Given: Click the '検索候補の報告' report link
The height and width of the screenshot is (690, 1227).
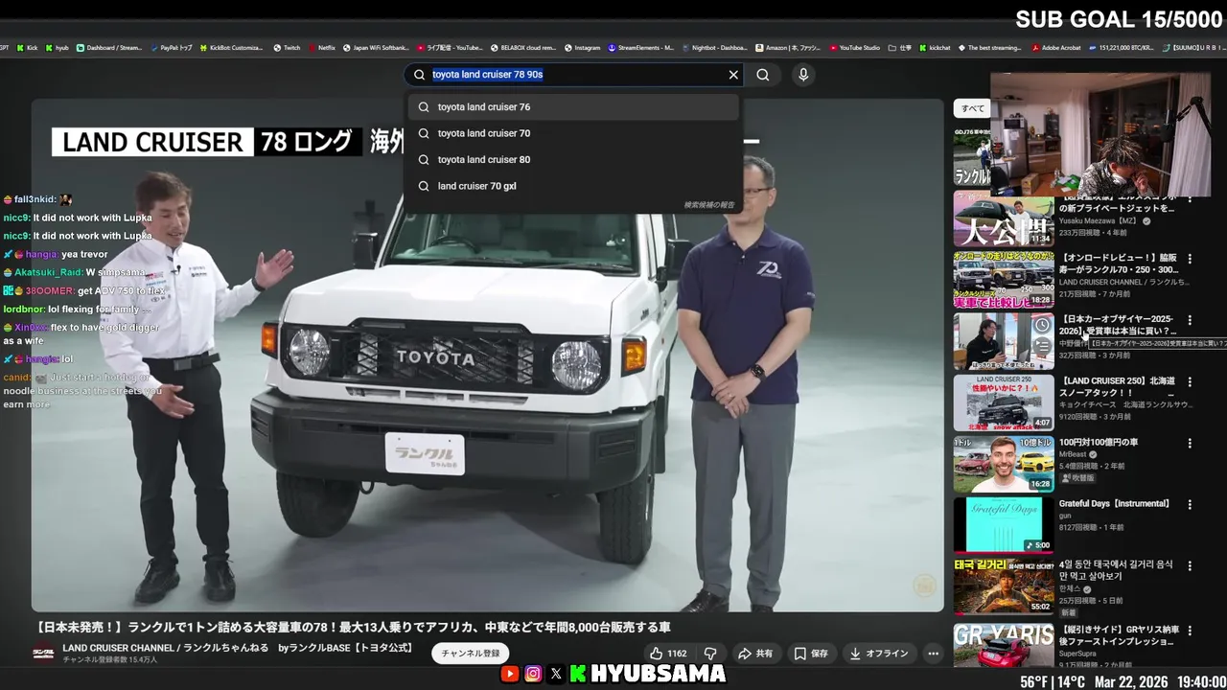Looking at the screenshot, I should tap(708, 205).
